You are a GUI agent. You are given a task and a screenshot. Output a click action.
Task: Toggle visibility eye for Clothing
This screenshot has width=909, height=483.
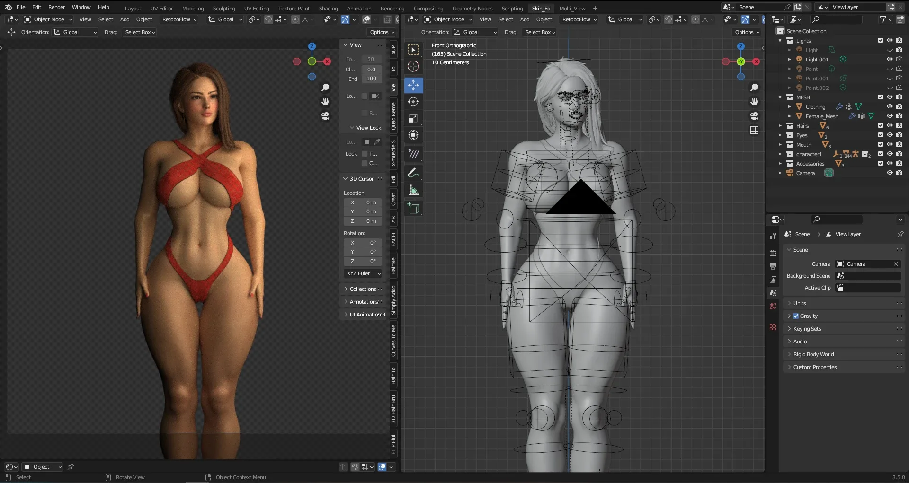click(x=890, y=107)
